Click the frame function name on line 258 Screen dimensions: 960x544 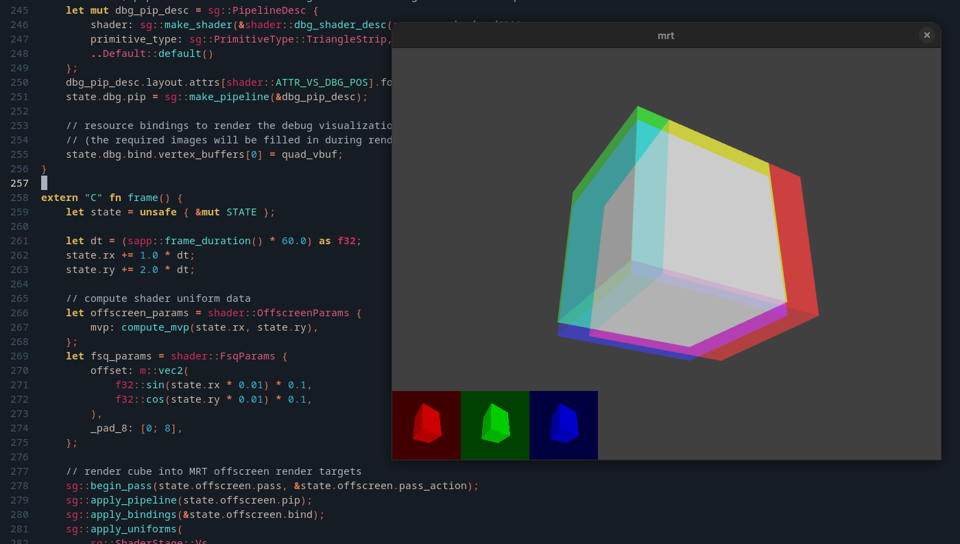coord(143,198)
